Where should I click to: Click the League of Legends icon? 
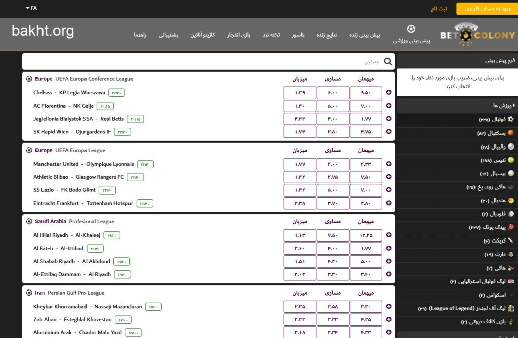pos(510,308)
